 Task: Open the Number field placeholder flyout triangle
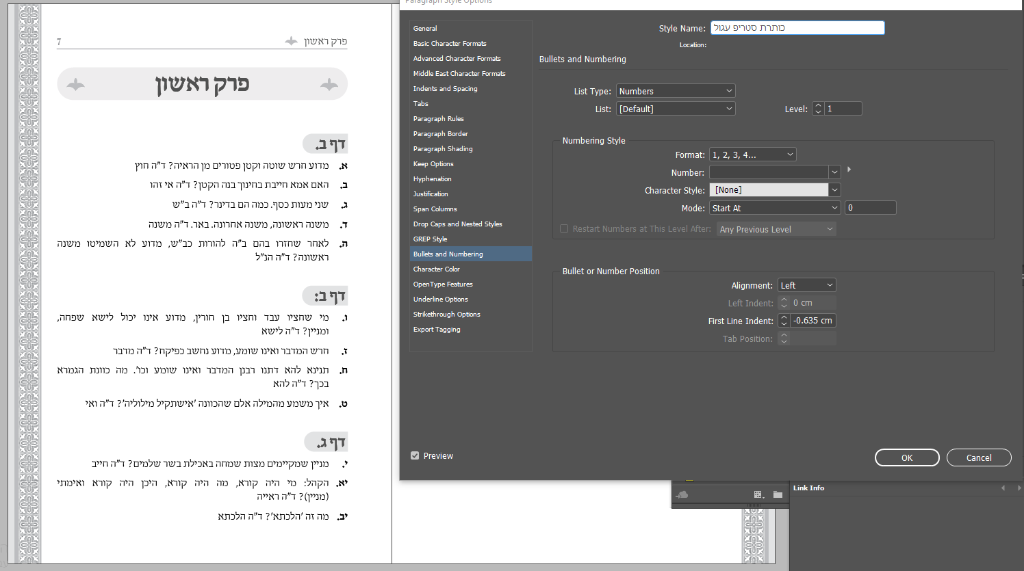pos(849,170)
